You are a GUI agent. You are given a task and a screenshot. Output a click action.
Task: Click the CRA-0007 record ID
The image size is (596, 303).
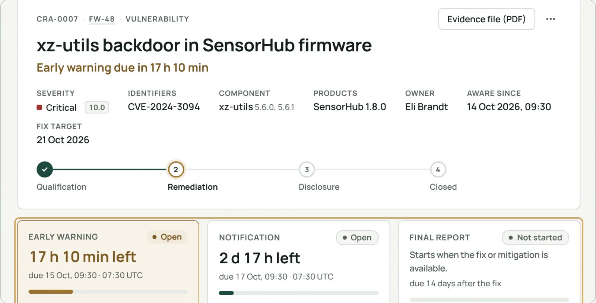click(x=57, y=19)
